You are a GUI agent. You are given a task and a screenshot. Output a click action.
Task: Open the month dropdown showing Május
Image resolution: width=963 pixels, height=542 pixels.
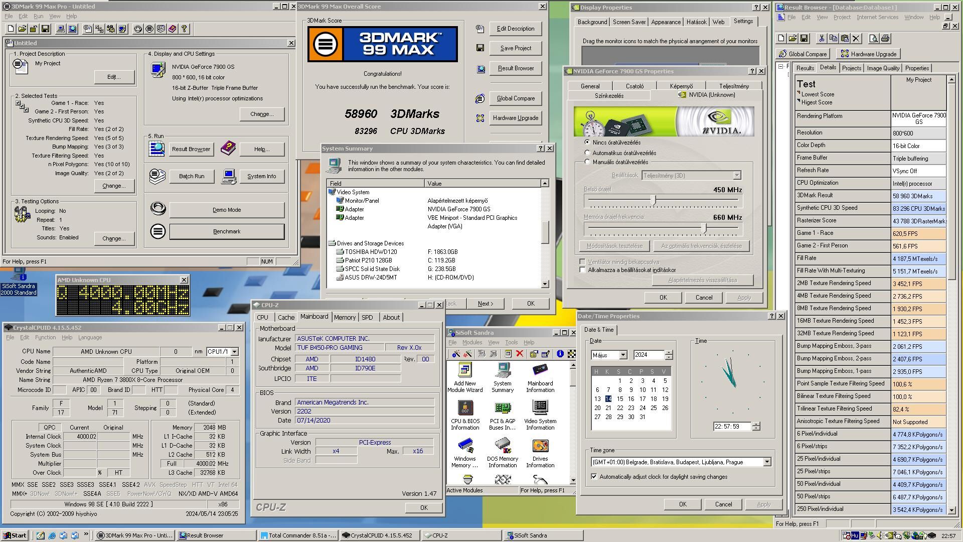[x=623, y=355]
